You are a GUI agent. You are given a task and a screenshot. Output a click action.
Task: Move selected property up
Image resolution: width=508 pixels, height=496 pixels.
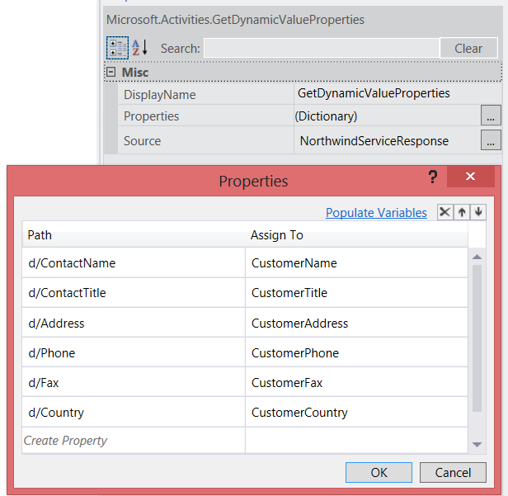tap(462, 212)
